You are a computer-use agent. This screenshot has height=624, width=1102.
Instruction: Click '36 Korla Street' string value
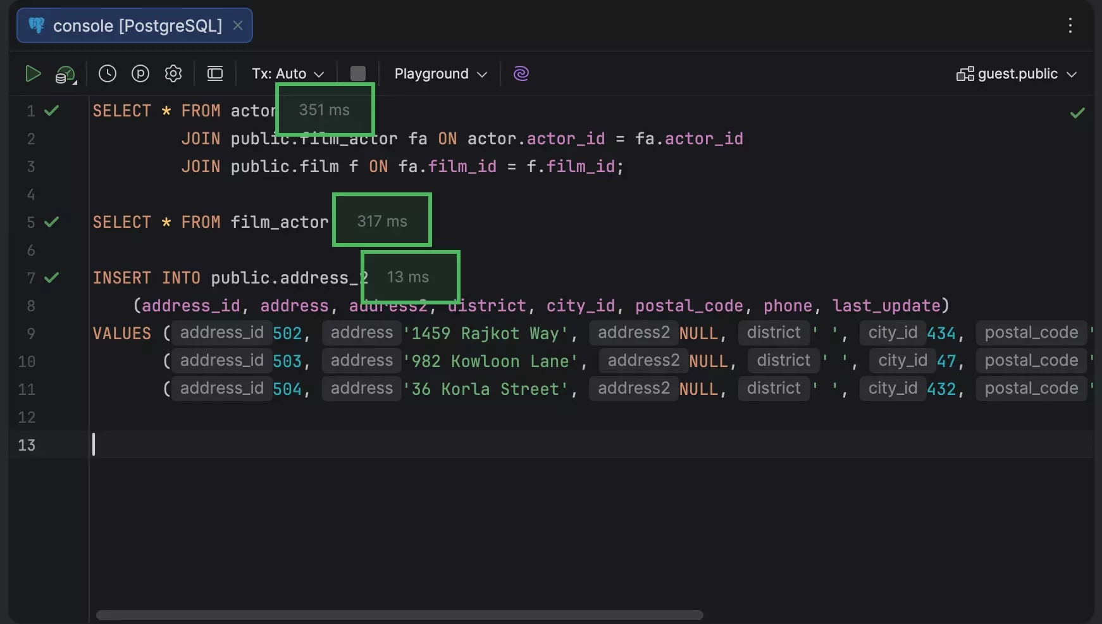pos(485,389)
